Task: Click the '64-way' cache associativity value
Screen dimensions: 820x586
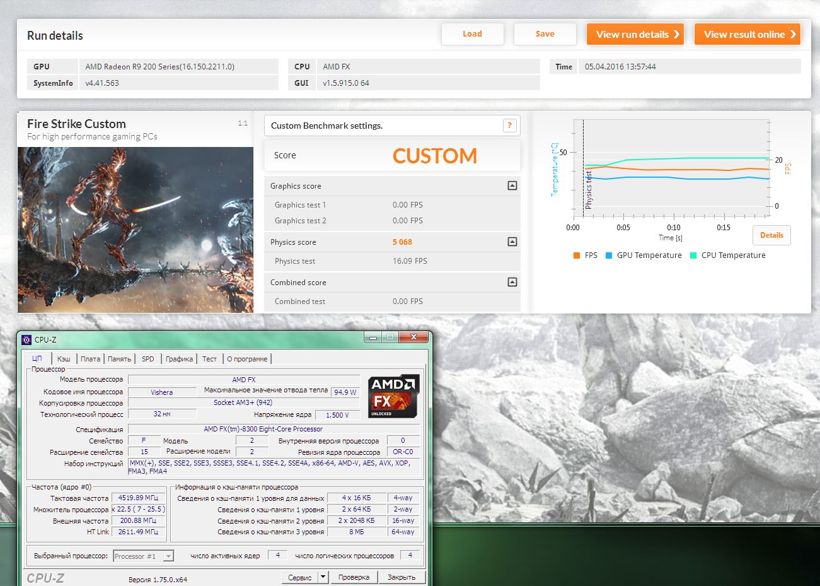Action: [x=403, y=532]
